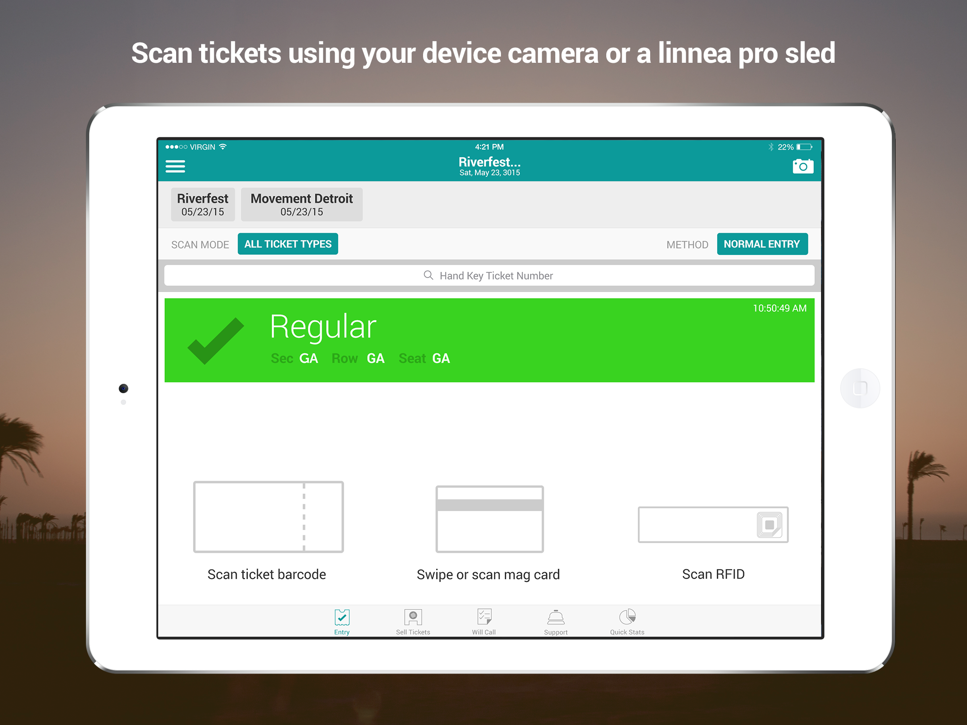Tap the 10:50:49 AM timestamp
The width and height of the screenshot is (967, 725).
(x=780, y=308)
